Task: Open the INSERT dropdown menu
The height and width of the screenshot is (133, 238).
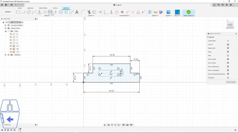Action: click(x=168, y=16)
